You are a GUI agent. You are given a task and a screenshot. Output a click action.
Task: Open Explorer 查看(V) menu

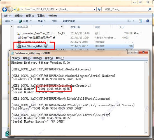pyautogui.click(x=30, y=16)
